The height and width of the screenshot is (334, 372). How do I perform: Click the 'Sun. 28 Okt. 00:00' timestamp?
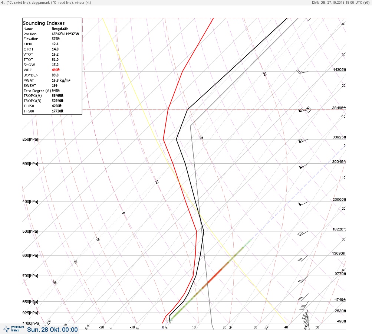[x=52, y=330]
